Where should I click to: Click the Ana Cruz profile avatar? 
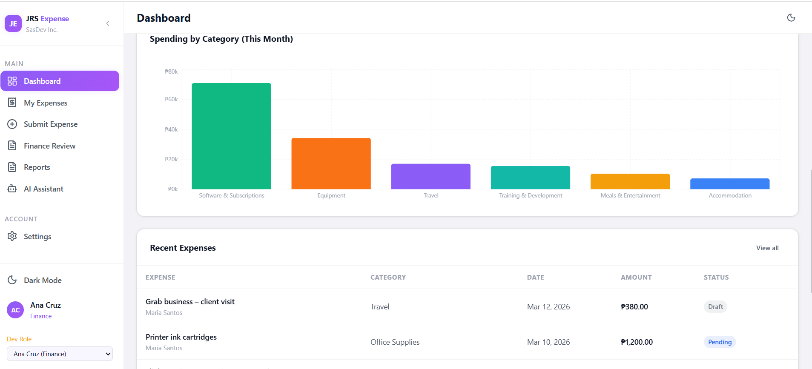pos(15,310)
